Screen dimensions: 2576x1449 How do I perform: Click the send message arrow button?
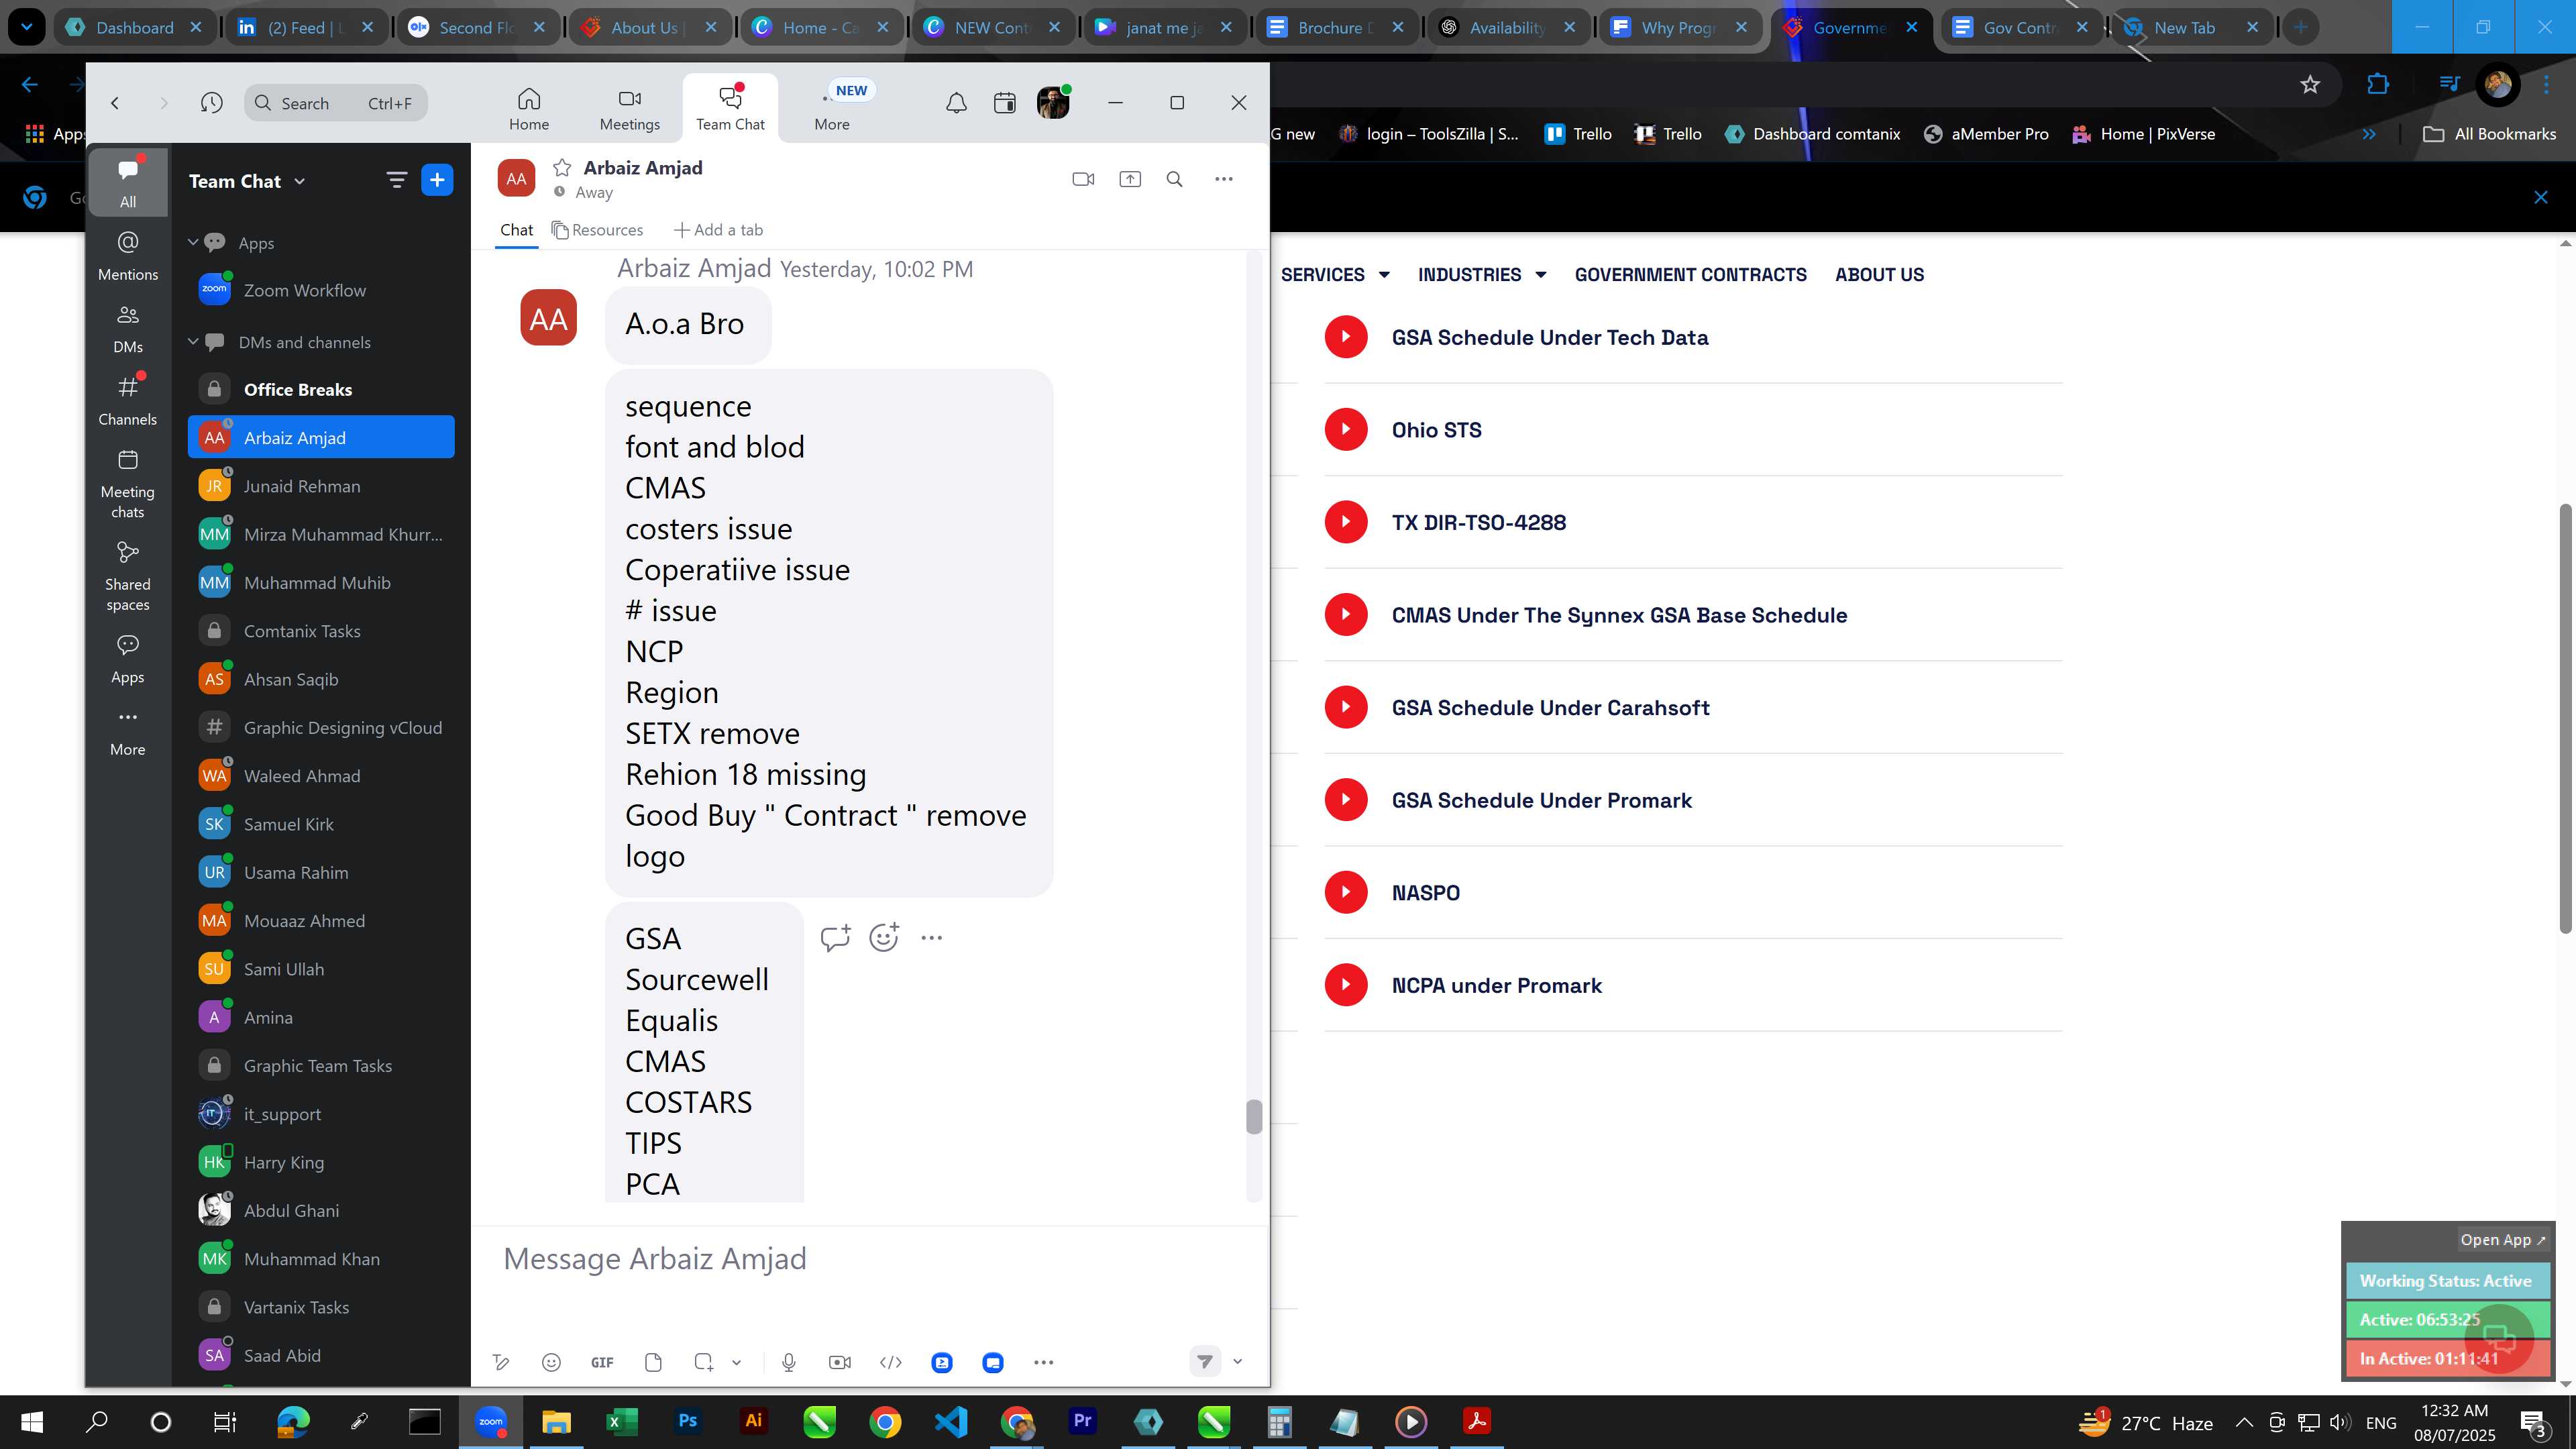click(x=1205, y=1361)
